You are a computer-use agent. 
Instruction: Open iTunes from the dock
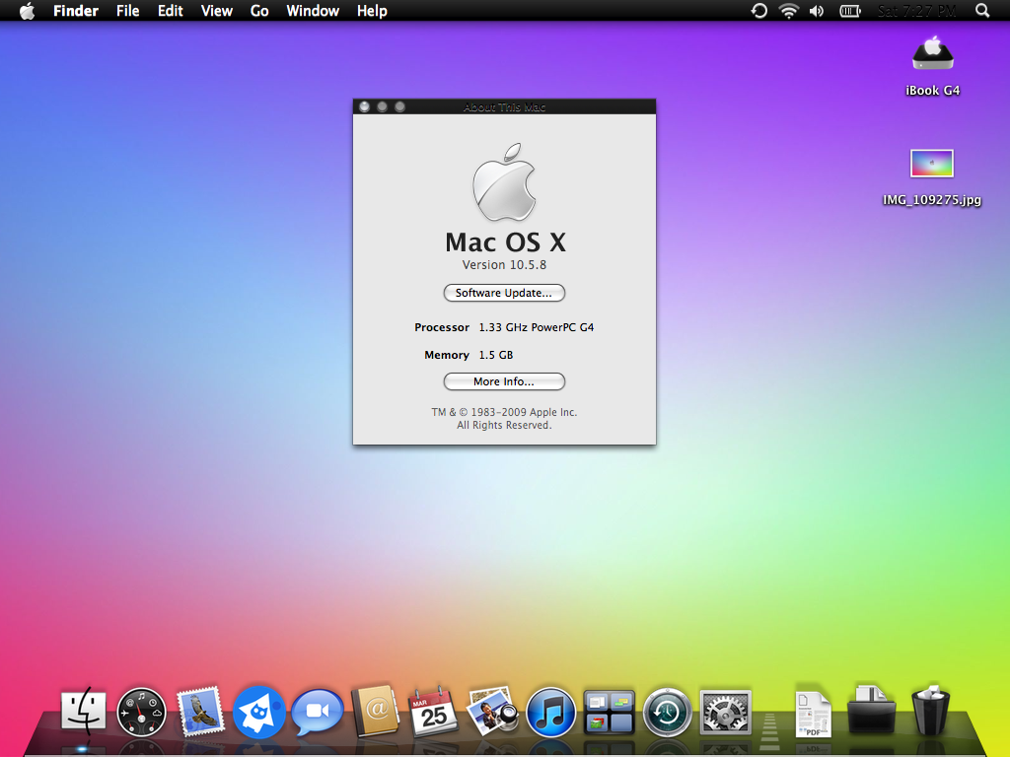550,712
